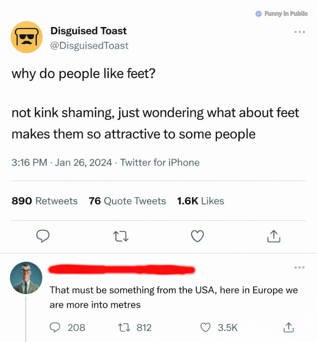Open the share icon on the reply tweet

[x=289, y=327]
